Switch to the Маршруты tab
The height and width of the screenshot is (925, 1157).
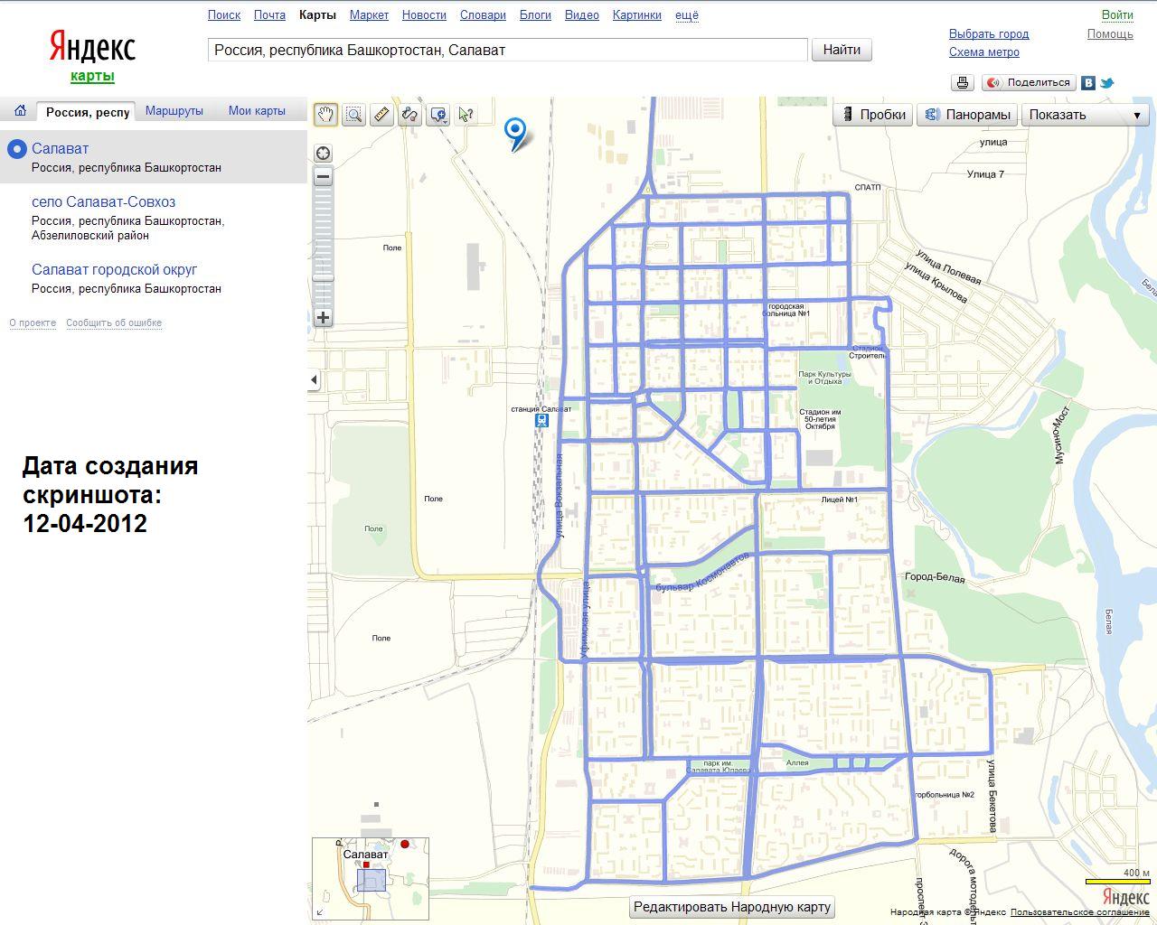(174, 111)
